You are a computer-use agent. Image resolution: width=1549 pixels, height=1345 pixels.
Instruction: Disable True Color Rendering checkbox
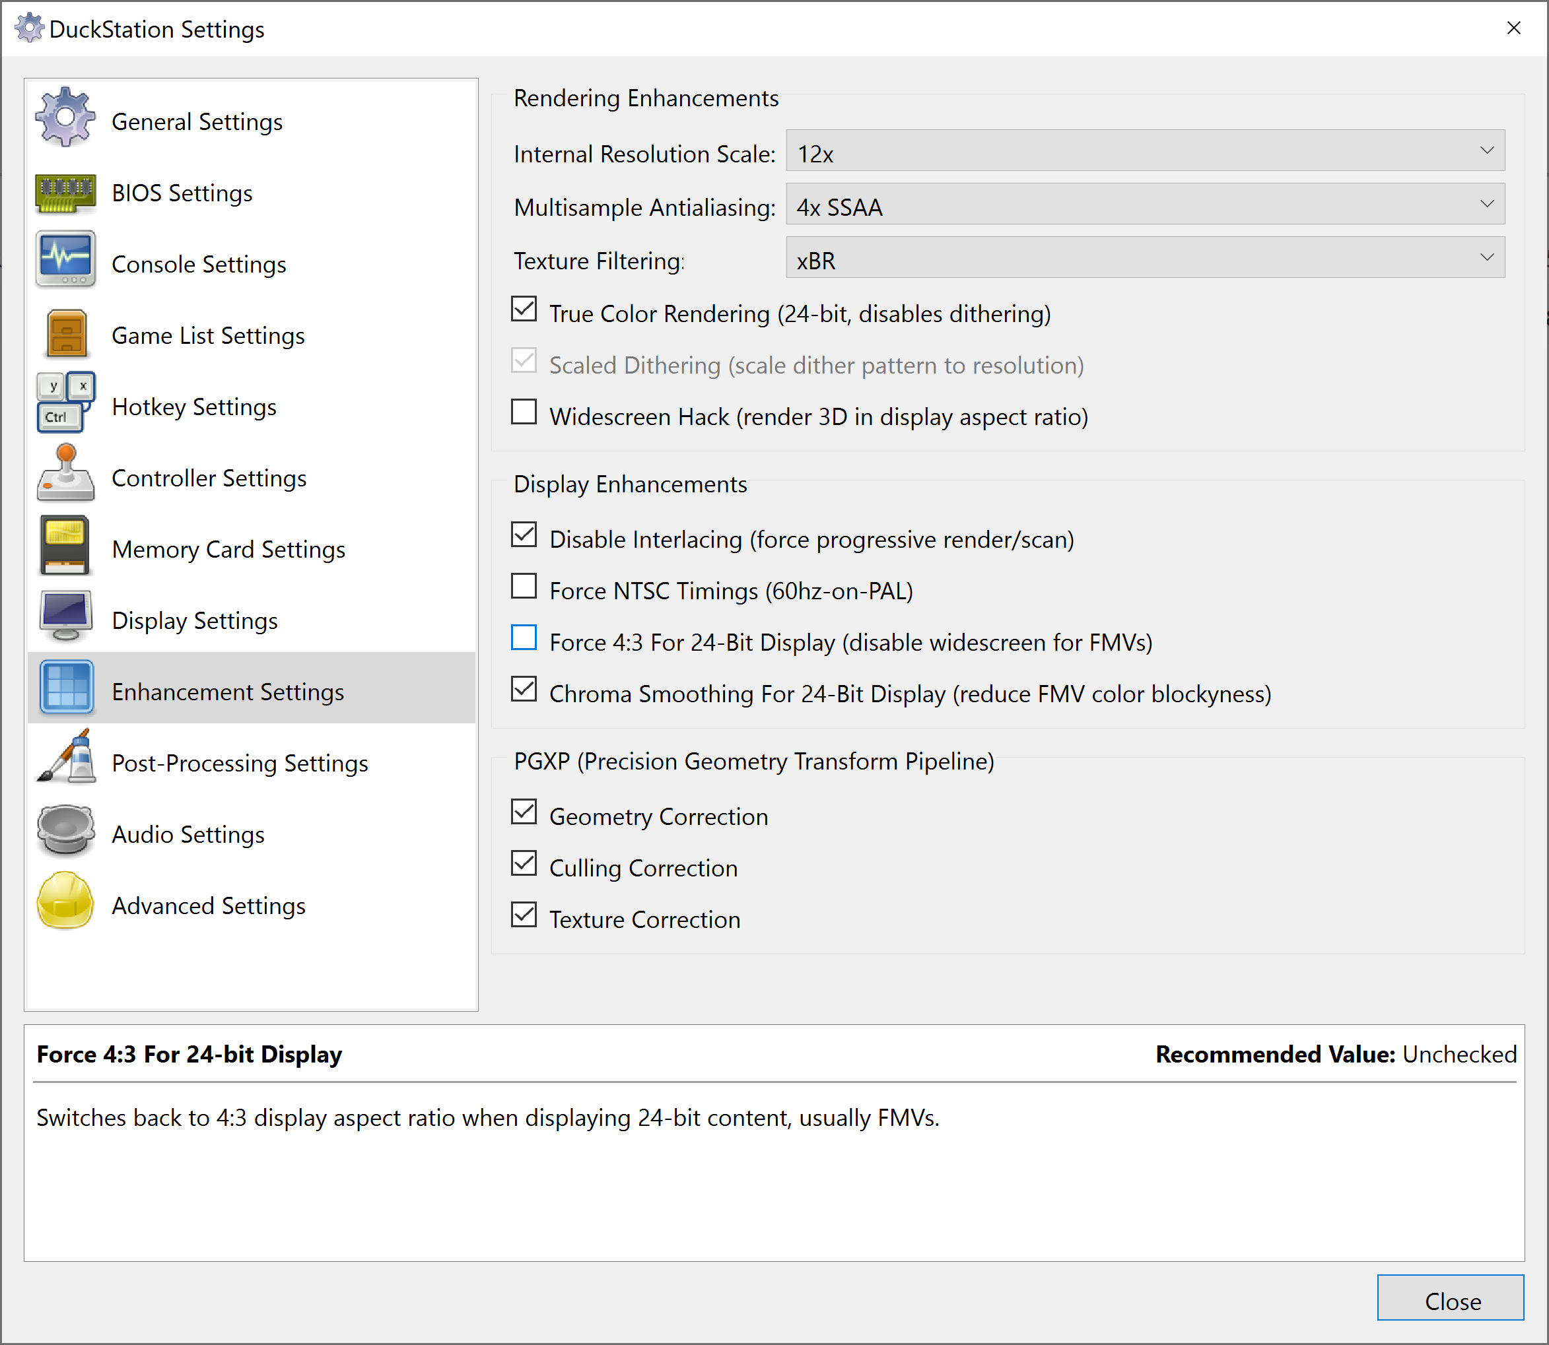pyautogui.click(x=524, y=310)
